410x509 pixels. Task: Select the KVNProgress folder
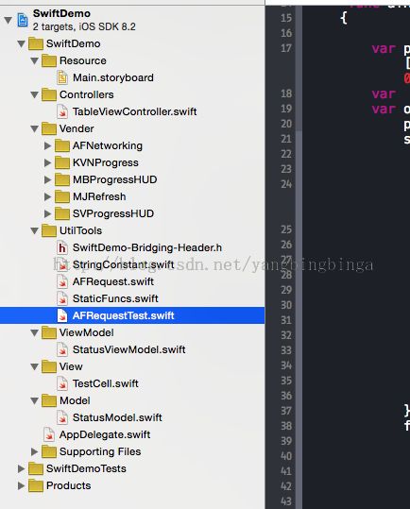[105, 162]
